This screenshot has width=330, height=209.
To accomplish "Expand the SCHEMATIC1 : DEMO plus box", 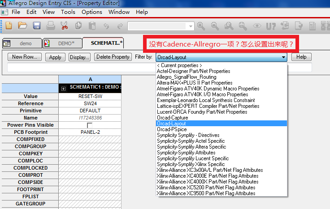I will (x=63, y=89).
